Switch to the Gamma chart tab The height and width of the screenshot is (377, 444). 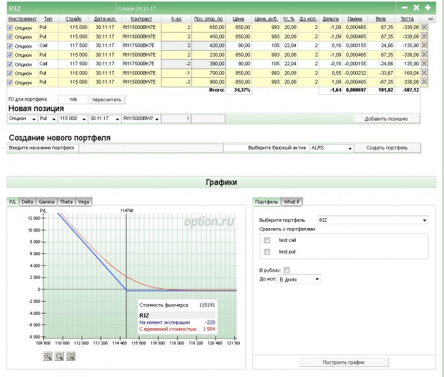(x=47, y=202)
